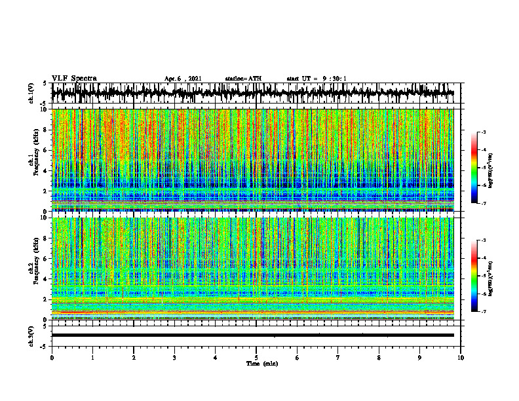Viewport: 519px width, 401px height.
Task: Click the upper colorbar's log(PSD) label
Action: [490, 171]
